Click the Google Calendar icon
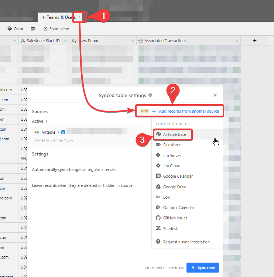Viewport: 274px width, 277px height. pos(158,176)
